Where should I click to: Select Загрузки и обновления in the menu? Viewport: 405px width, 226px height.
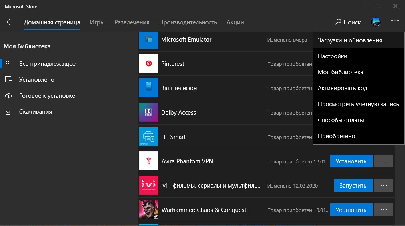coord(358,40)
